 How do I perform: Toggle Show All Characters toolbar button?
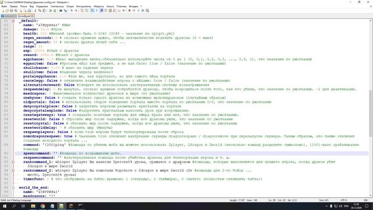pyautogui.click(x=97, y=10)
